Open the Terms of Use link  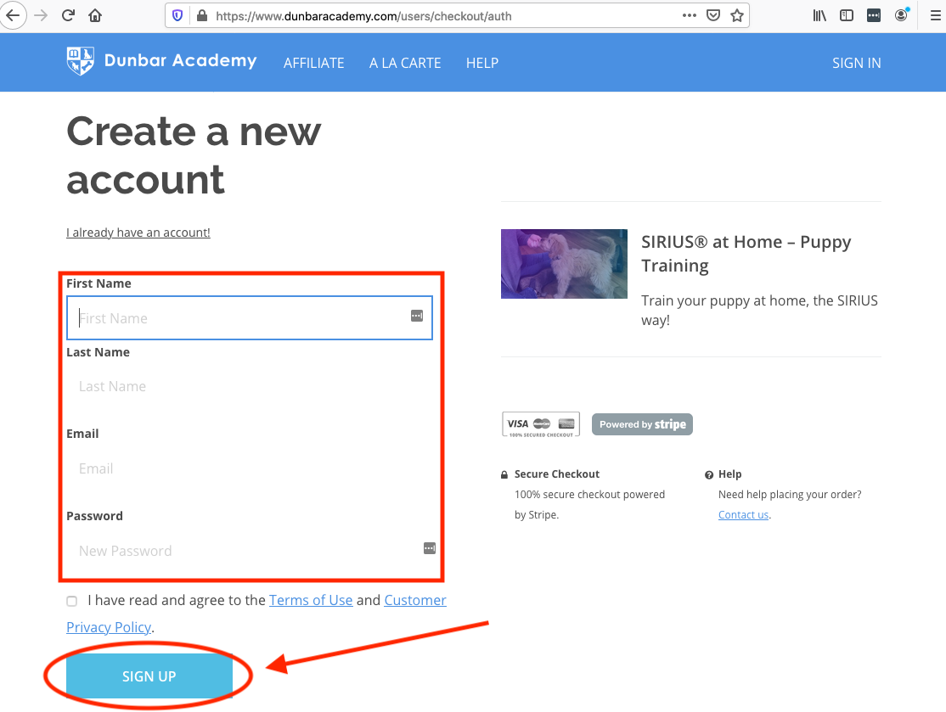(311, 601)
